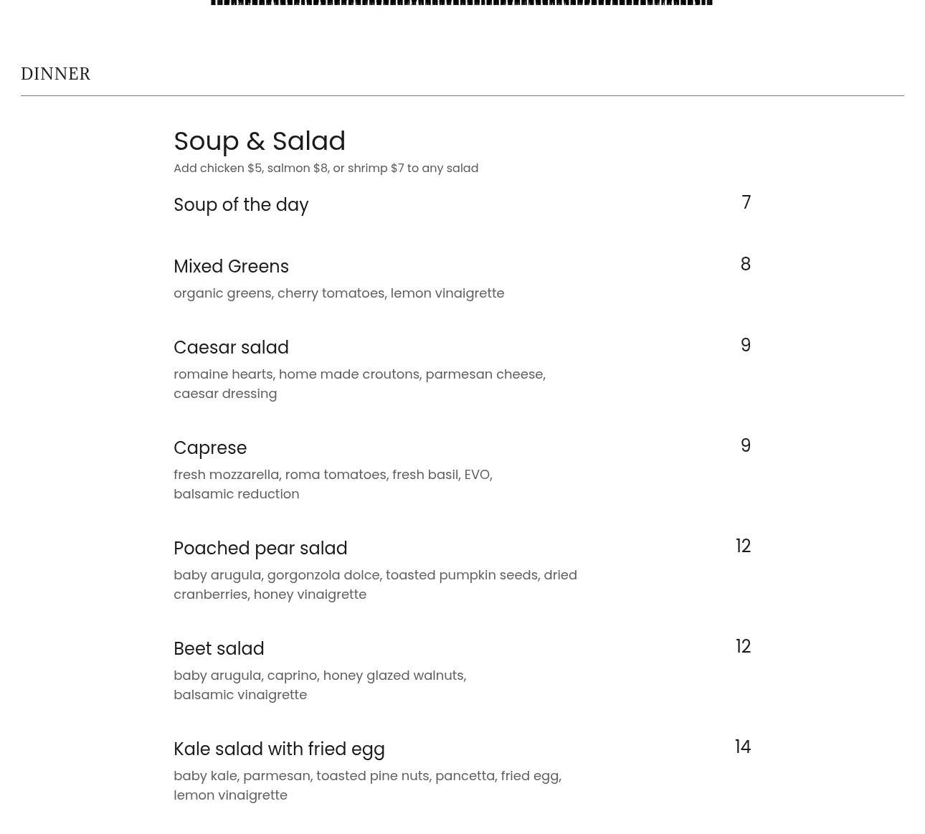The image size is (925, 834).
Task: Click the decorative dashed divider at top
Action: [461, 3]
